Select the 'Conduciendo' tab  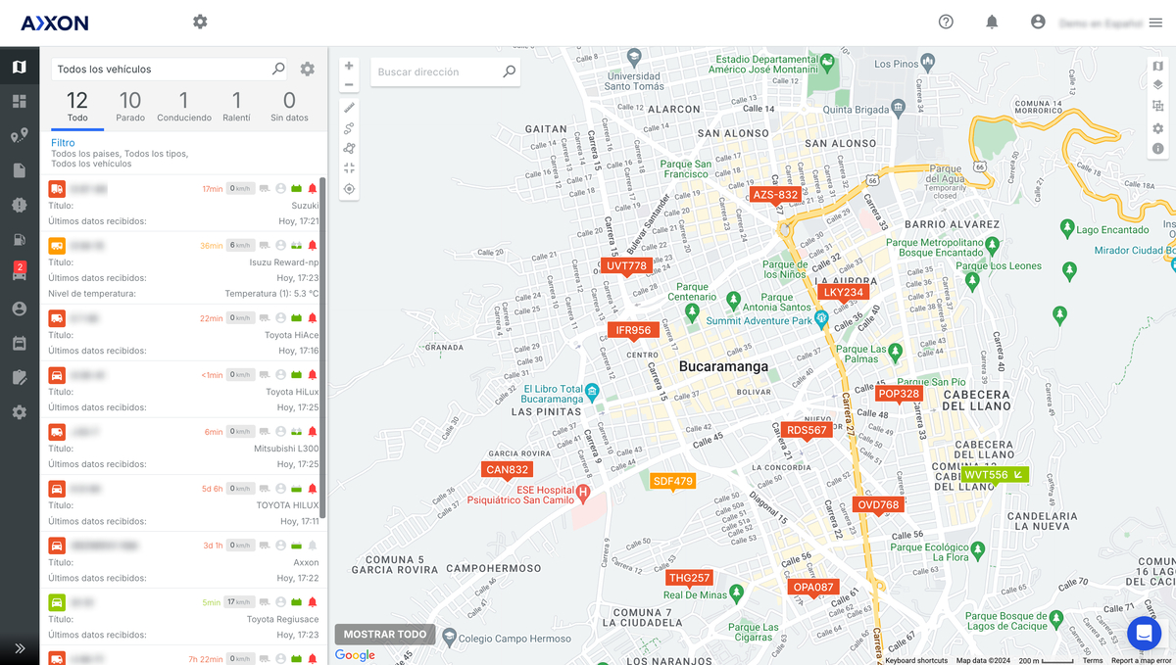[x=183, y=108]
